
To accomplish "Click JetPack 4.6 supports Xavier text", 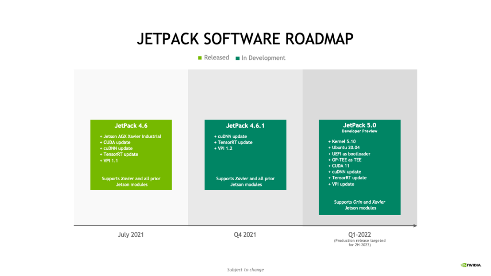I will [131, 182].
